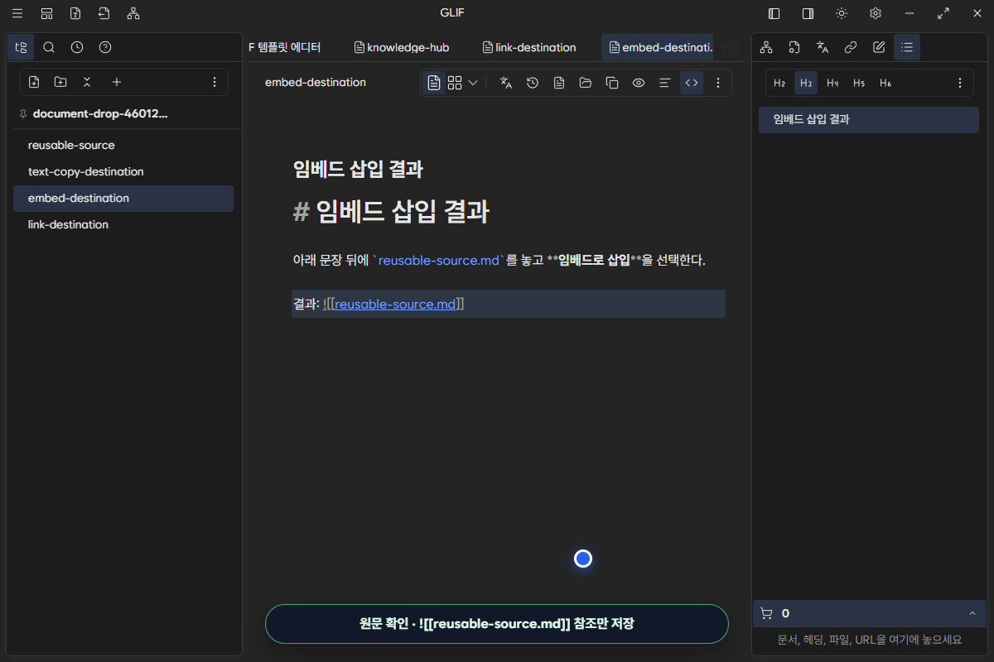Toggle H3 heading level filter
Screen dimensions: 994x662
pos(806,83)
